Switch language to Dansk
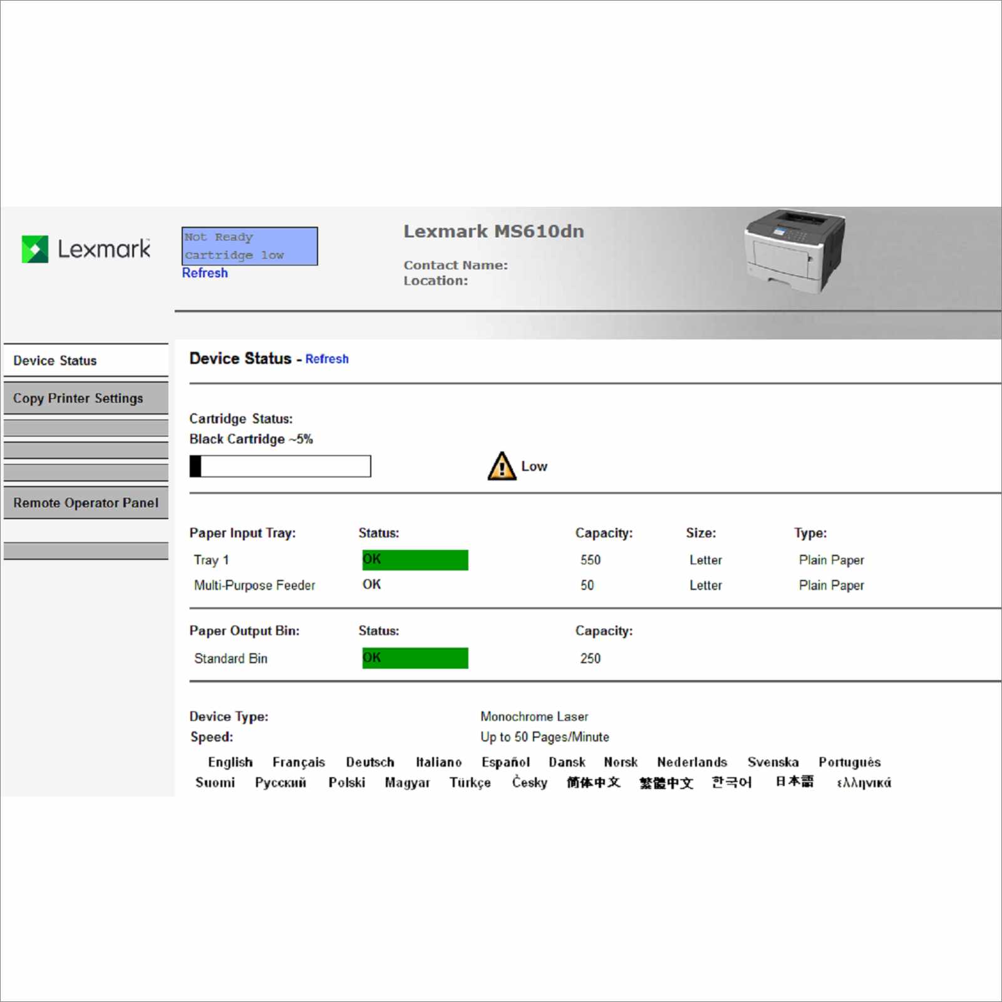Image resolution: width=1002 pixels, height=1002 pixels. pyautogui.click(x=567, y=762)
